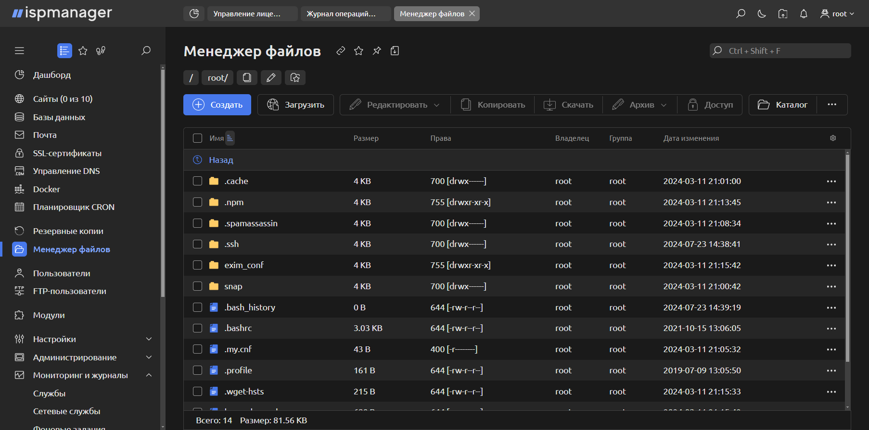Check the .ssh folder checkbox

197,244
